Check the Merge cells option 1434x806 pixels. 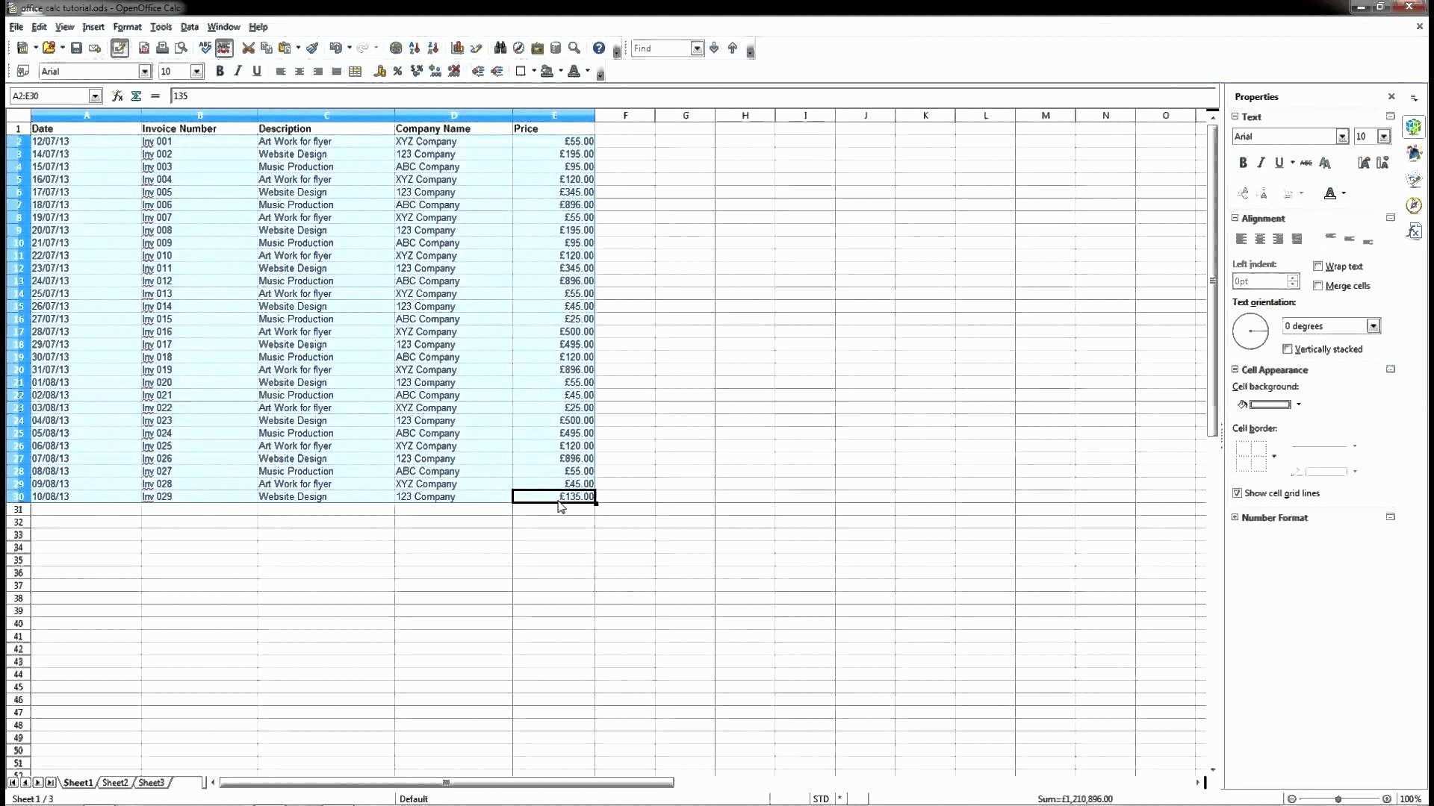[1318, 286]
